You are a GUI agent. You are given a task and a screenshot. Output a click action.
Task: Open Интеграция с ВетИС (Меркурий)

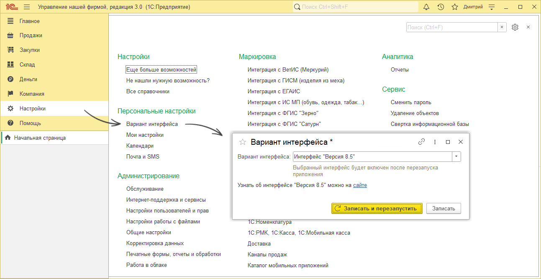pyautogui.click(x=288, y=70)
